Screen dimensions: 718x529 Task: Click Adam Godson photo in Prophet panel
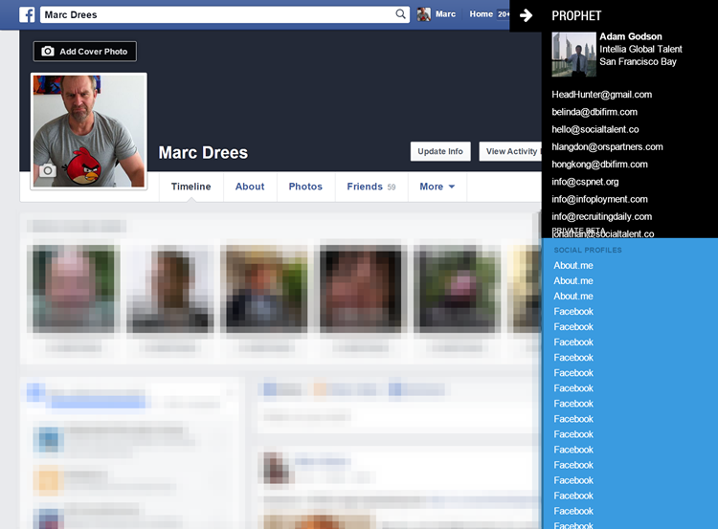tap(573, 54)
